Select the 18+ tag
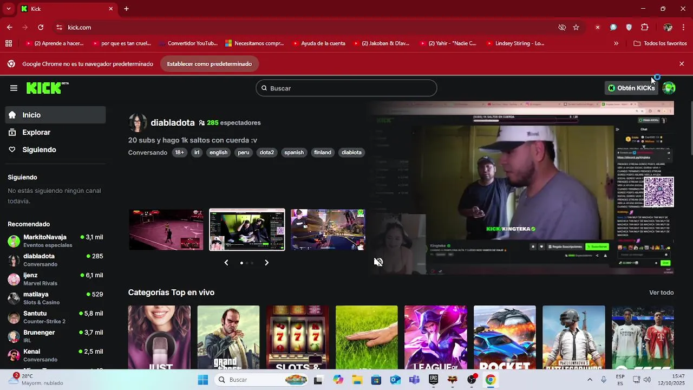 [179, 153]
